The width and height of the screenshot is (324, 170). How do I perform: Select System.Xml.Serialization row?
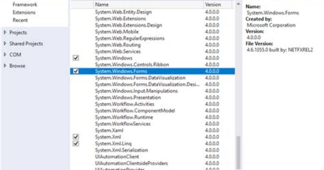click(x=153, y=150)
